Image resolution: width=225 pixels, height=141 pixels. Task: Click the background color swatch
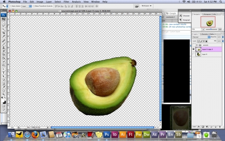click(4, 102)
